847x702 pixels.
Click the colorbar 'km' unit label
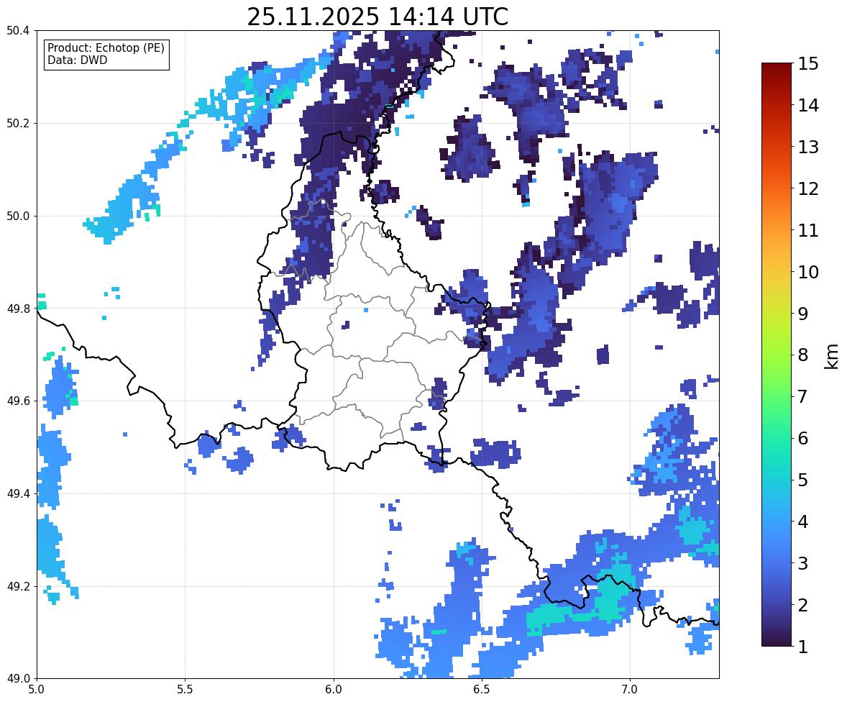(832, 357)
